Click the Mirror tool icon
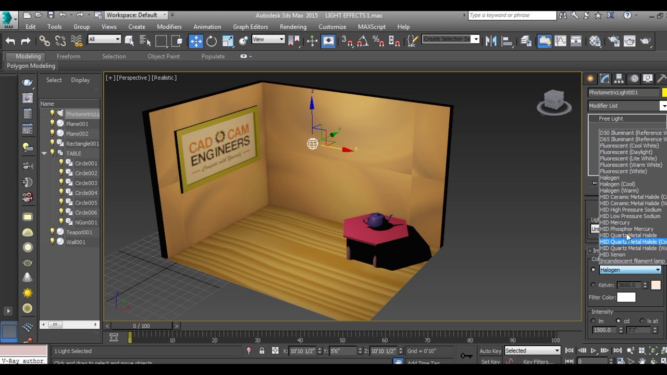This screenshot has height=375, width=667. tap(491, 41)
